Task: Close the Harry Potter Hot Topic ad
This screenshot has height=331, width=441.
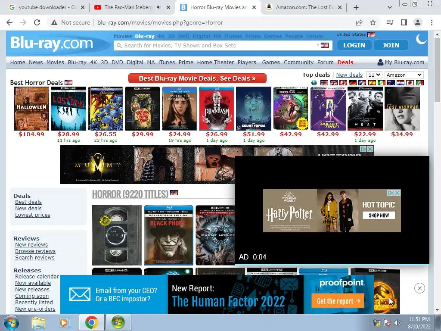Action: pyautogui.click(x=398, y=193)
